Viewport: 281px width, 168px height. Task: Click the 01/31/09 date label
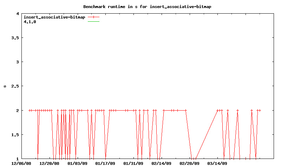(133, 163)
